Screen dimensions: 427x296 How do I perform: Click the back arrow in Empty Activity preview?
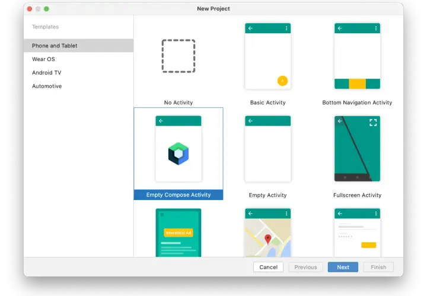click(x=250, y=121)
